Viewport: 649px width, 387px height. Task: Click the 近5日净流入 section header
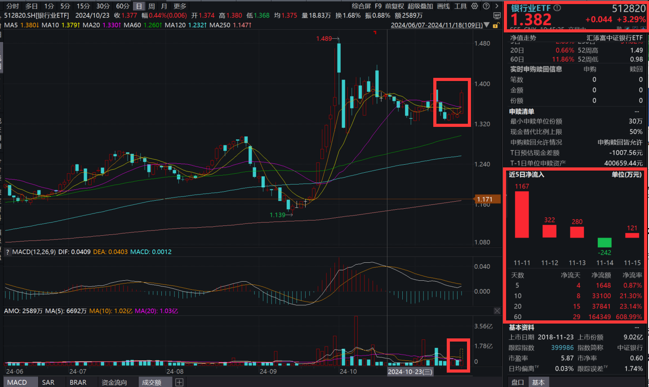(526, 175)
